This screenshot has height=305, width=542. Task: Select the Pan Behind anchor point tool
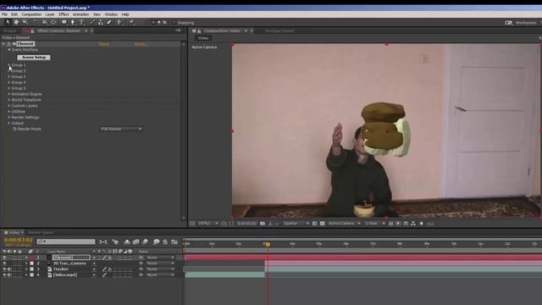(53, 22)
